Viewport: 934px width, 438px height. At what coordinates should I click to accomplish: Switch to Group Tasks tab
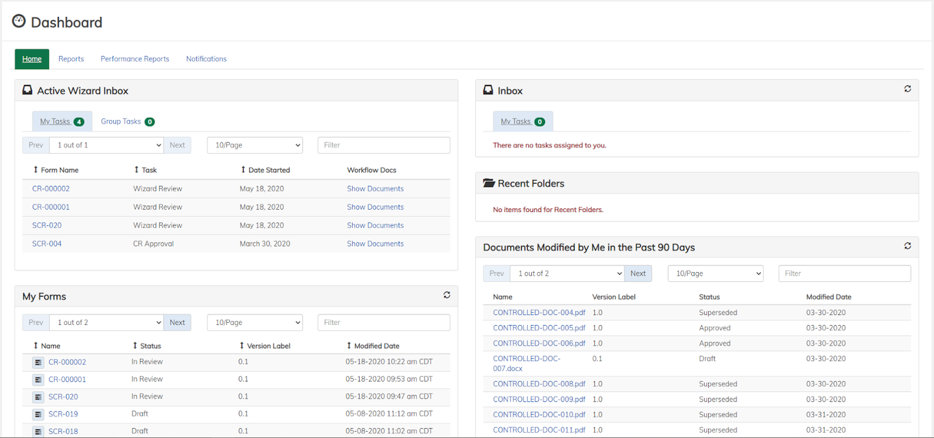(x=127, y=121)
